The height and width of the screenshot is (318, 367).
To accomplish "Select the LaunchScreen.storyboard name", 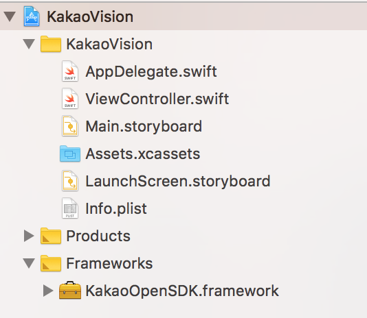I will click(178, 182).
